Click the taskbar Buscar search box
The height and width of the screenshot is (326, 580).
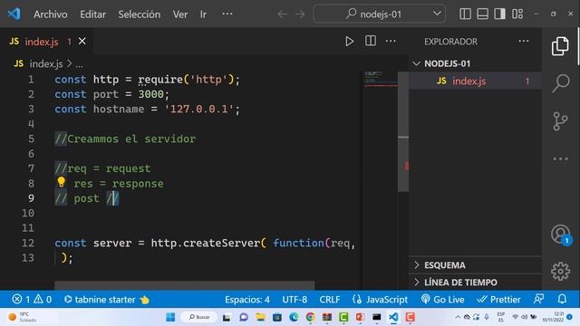[200, 317]
